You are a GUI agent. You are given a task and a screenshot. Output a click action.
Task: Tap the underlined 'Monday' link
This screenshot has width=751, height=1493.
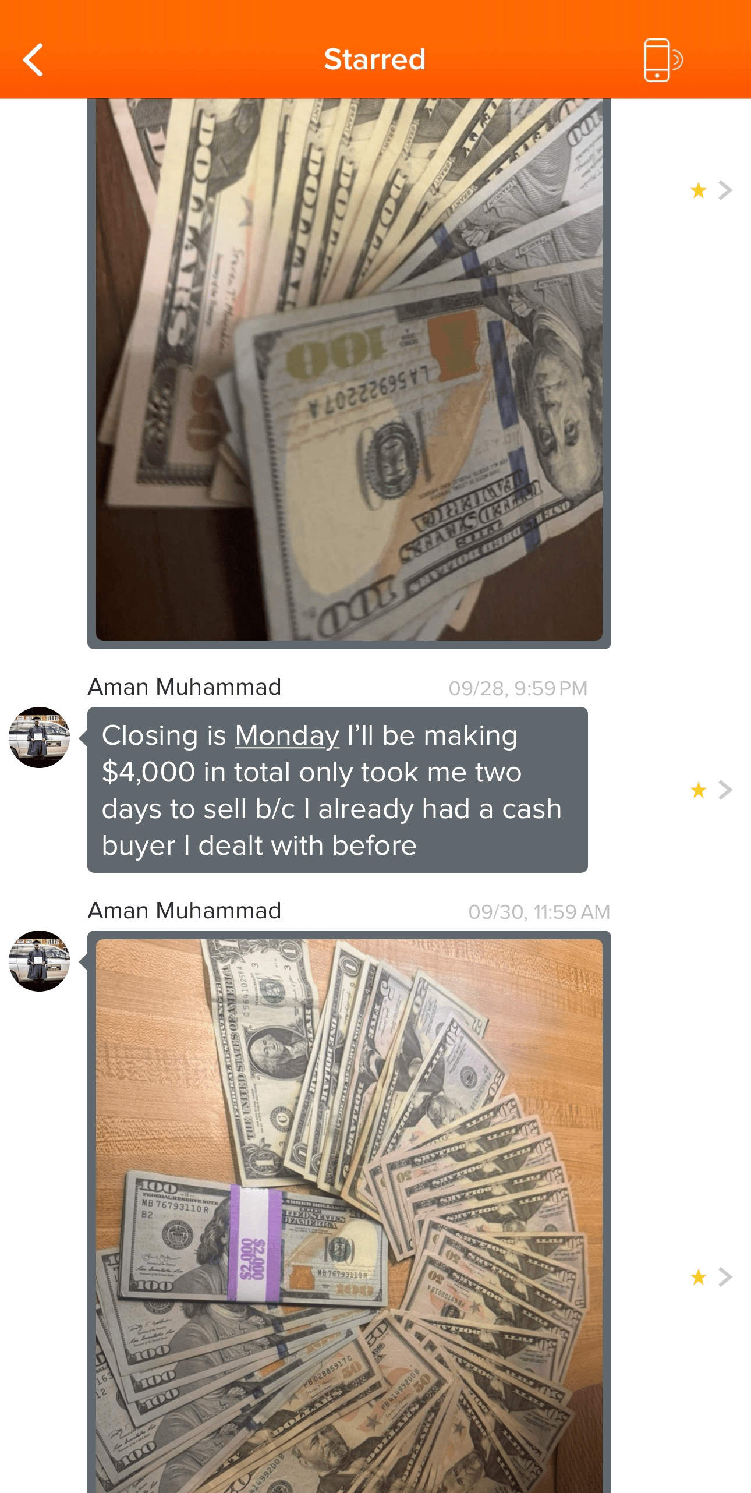pyautogui.click(x=287, y=735)
